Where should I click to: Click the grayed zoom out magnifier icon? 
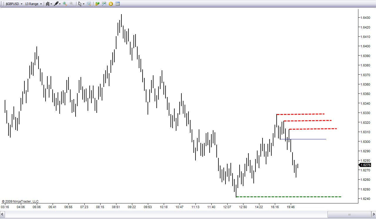[x=71, y=4]
